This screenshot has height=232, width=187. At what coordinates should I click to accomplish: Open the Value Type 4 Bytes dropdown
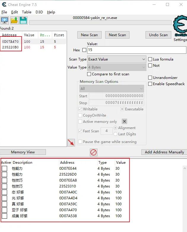click(x=117, y=67)
